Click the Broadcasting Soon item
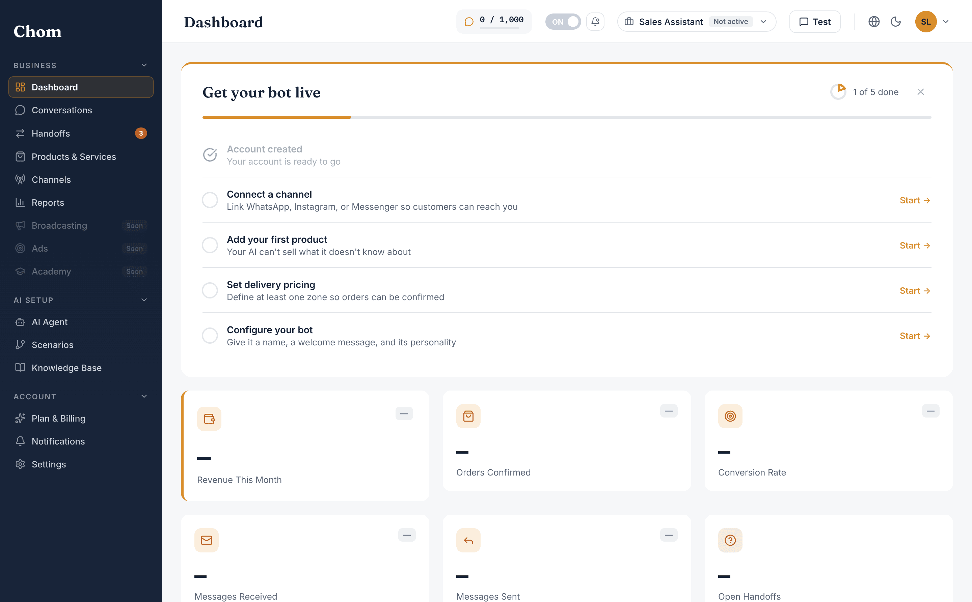 (x=81, y=225)
